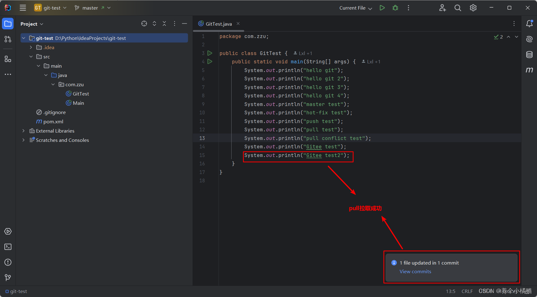The height and width of the screenshot is (297, 537).
Task: Go to next highlighted problem arrow
Action: 517,37
